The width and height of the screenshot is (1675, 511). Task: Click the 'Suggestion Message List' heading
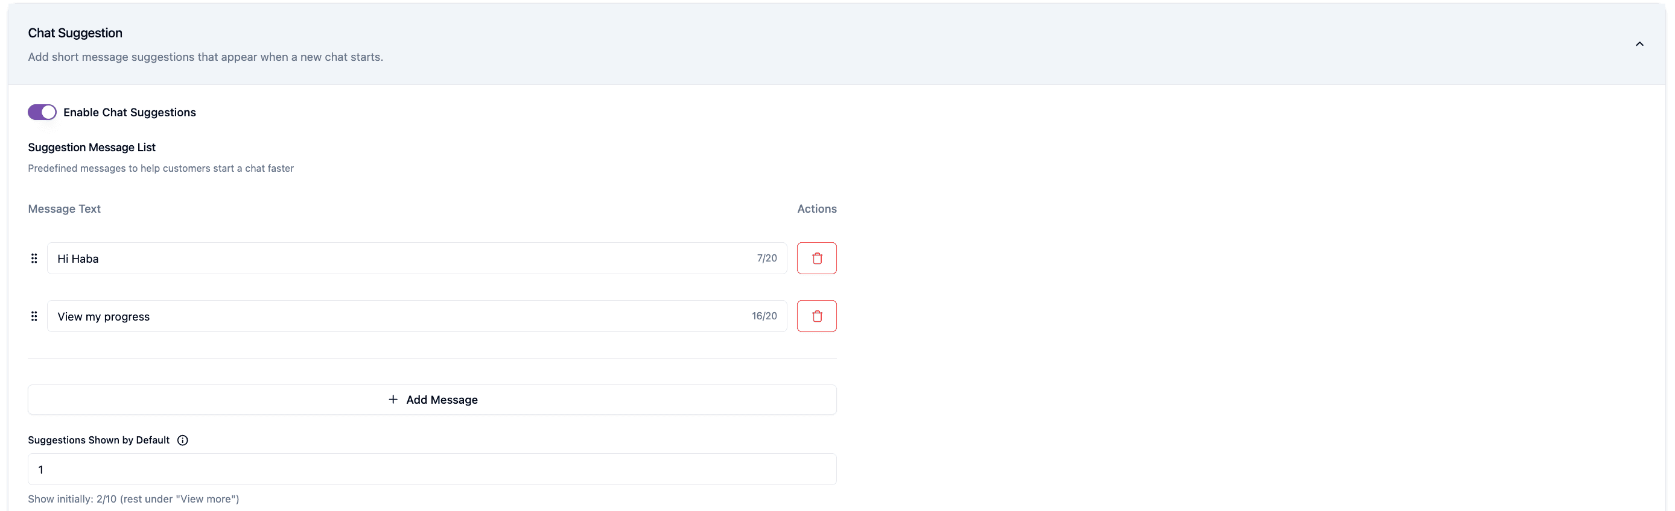click(92, 148)
